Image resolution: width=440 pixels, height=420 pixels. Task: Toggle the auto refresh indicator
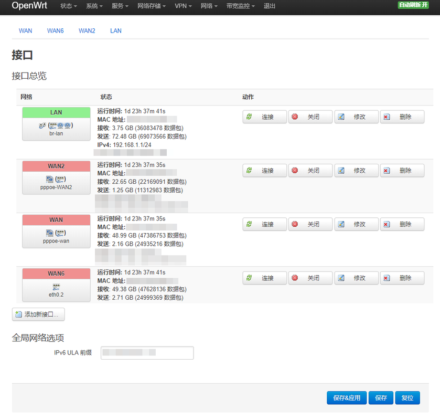pos(413,5)
